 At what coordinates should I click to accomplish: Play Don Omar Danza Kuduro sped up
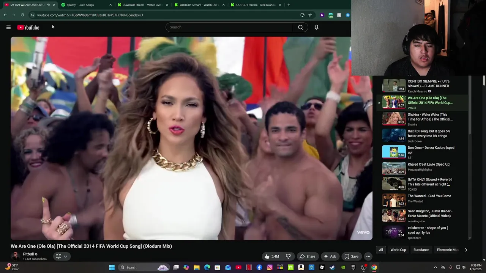pyautogui.click(x=422, y=152)
